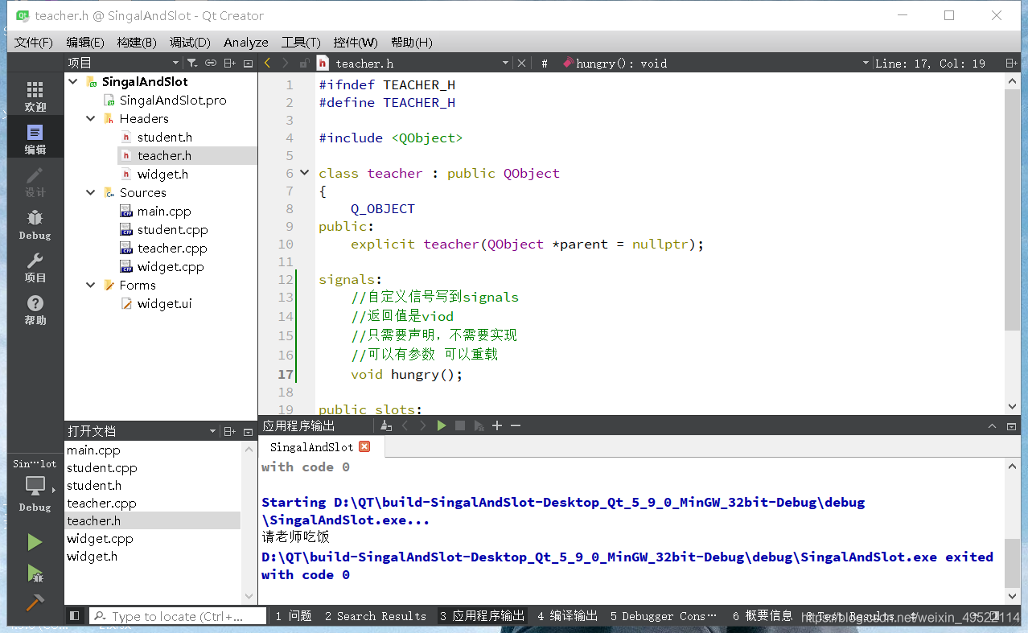Close the 打开文档 side panel
The width and height of the screenshot is (1028, 633).
(248, 431)
